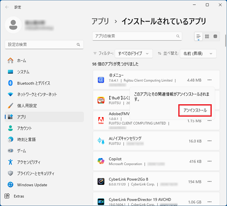Open more options for AIノイズキャンセリング

click(210, 141)
